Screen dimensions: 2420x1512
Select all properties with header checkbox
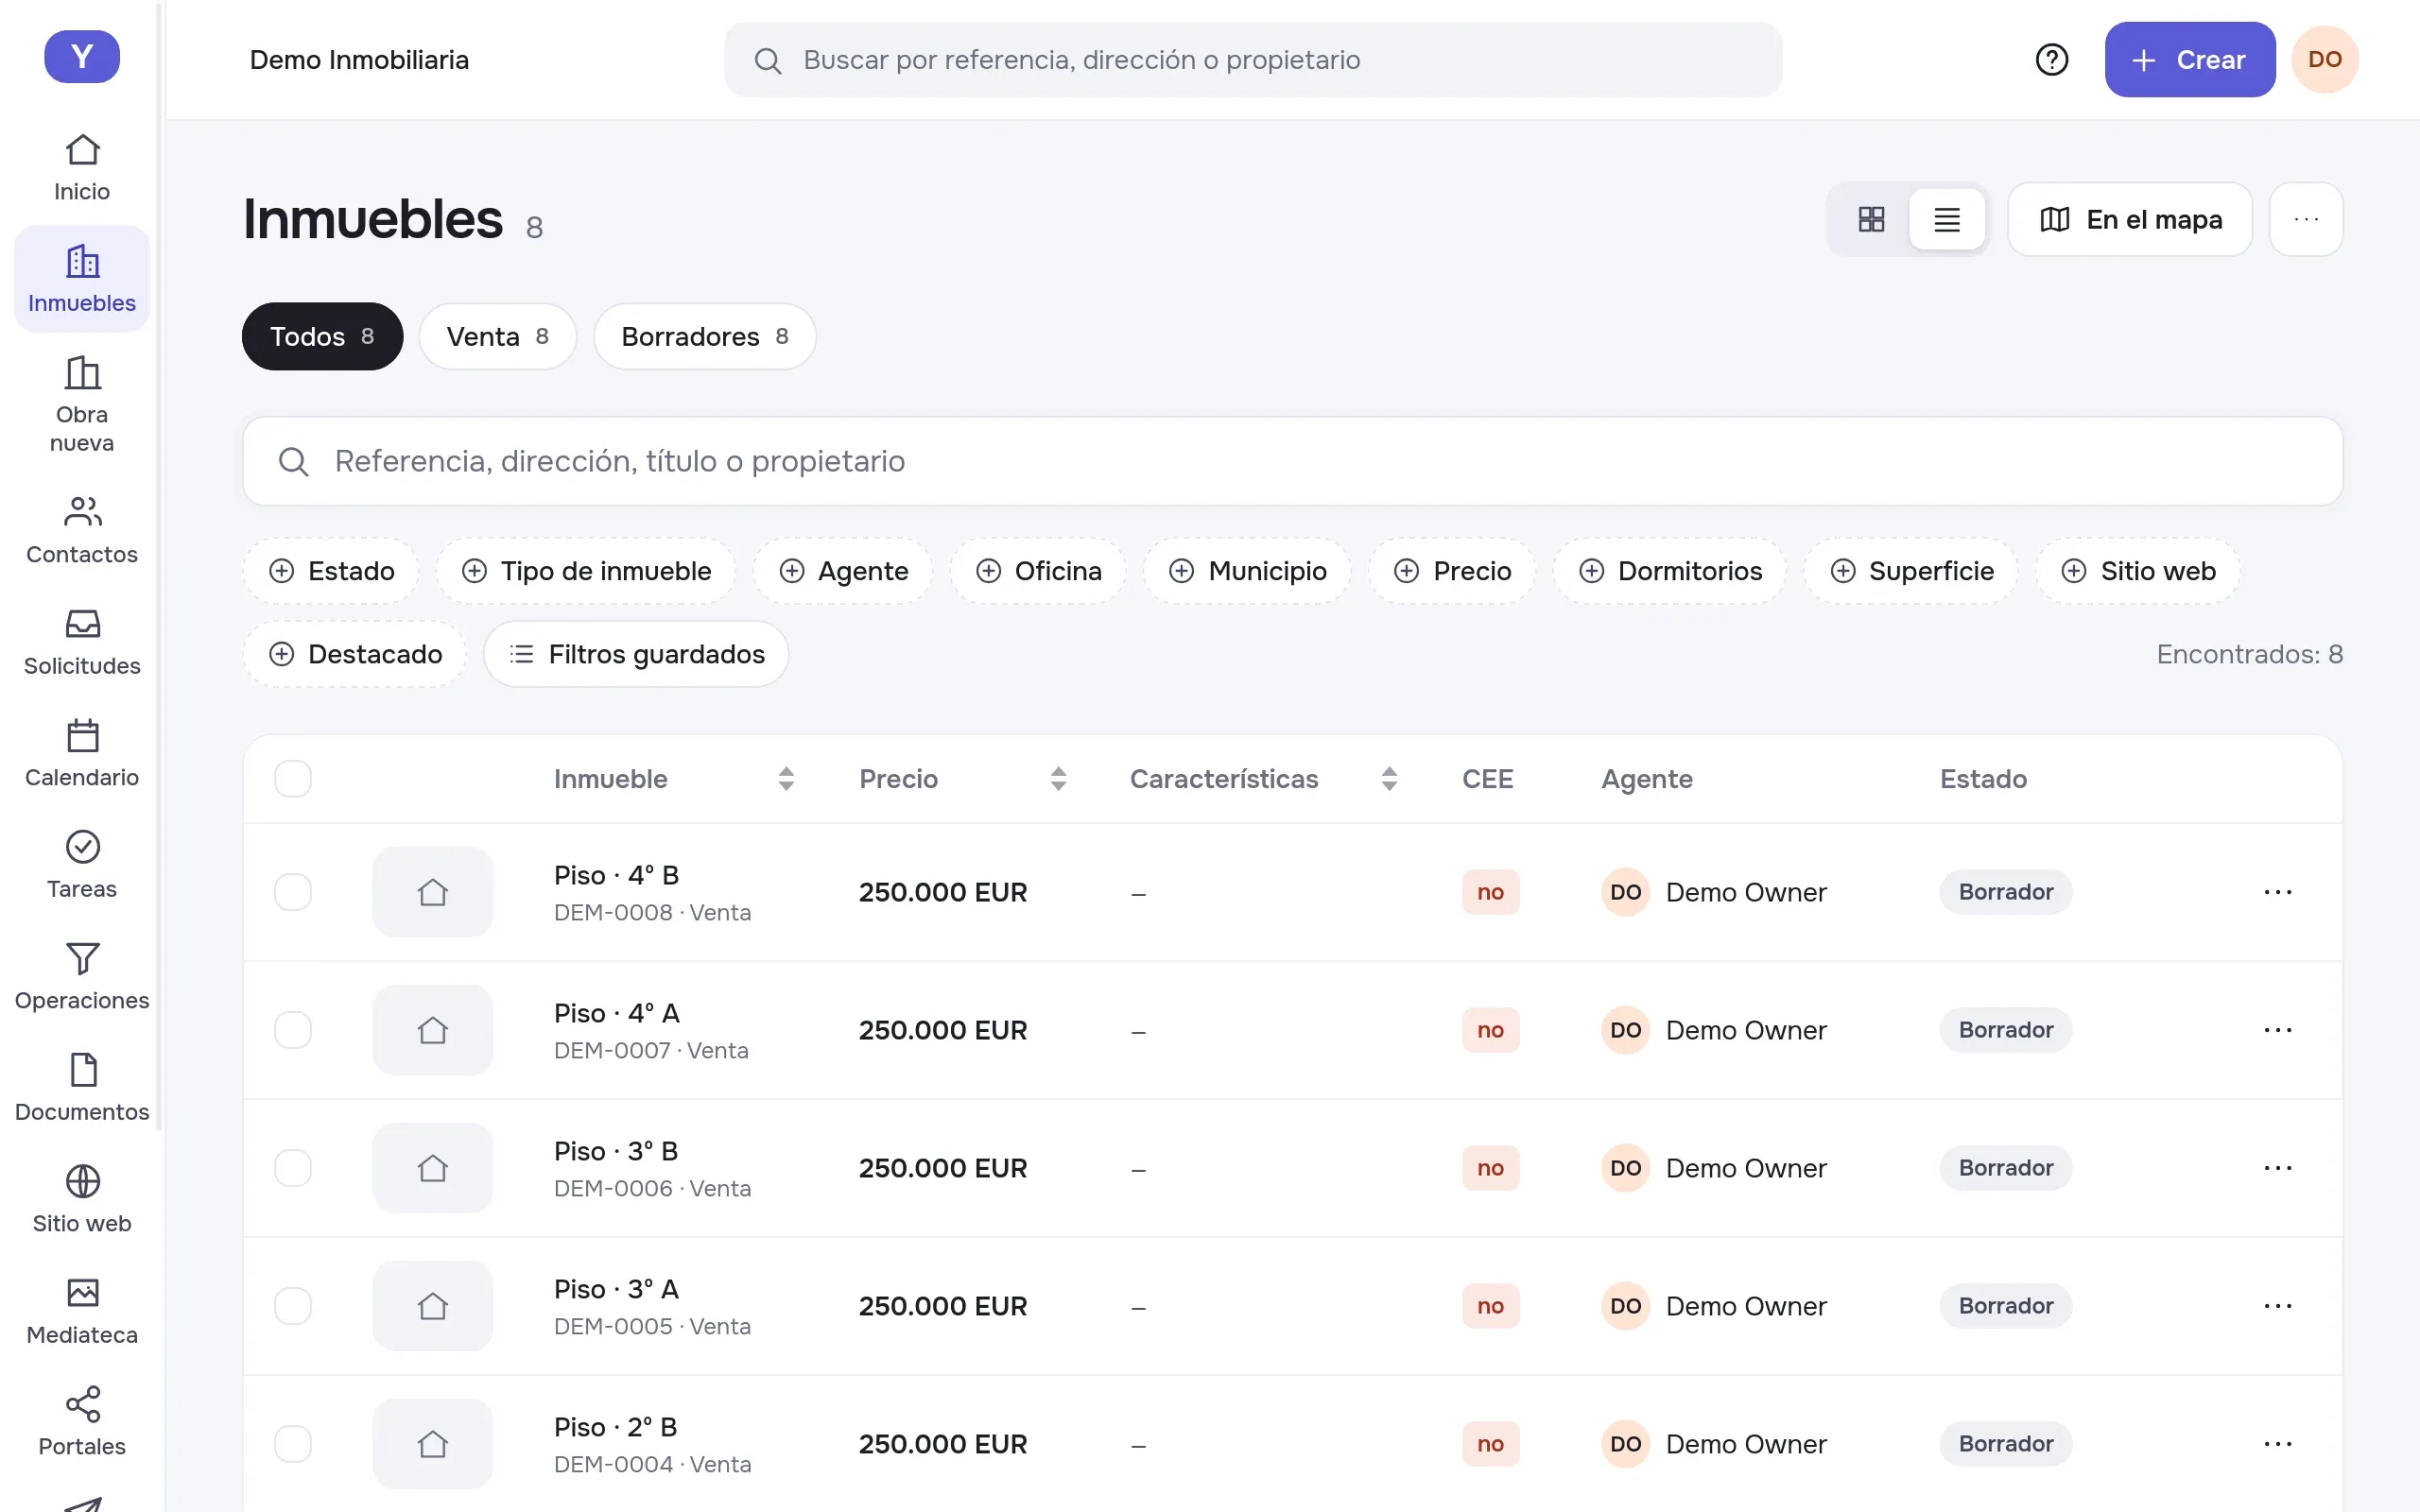tap(293, 779)
